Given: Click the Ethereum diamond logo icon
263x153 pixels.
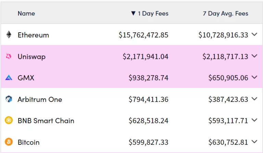Looking at the screenshot, I should tap(9, 35).
